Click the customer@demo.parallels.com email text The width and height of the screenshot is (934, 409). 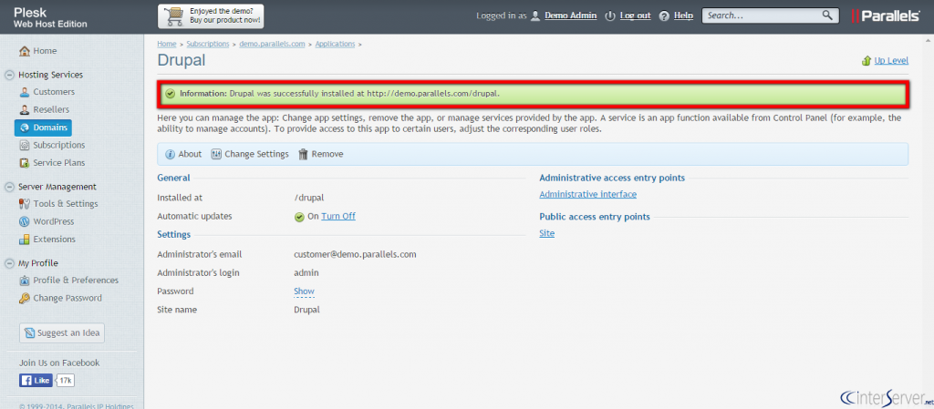coord(355,254)
